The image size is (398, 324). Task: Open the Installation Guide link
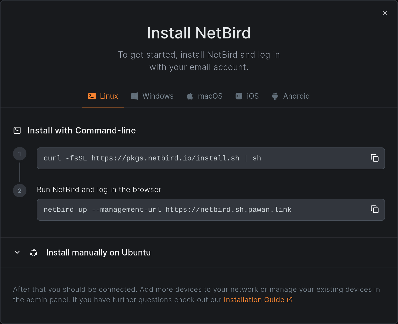[x=254, y=300]
